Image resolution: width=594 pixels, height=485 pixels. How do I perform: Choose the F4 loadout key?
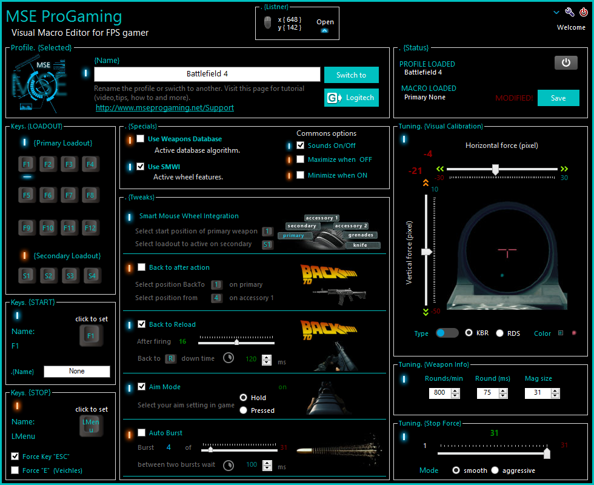click(x=90, y=164)
